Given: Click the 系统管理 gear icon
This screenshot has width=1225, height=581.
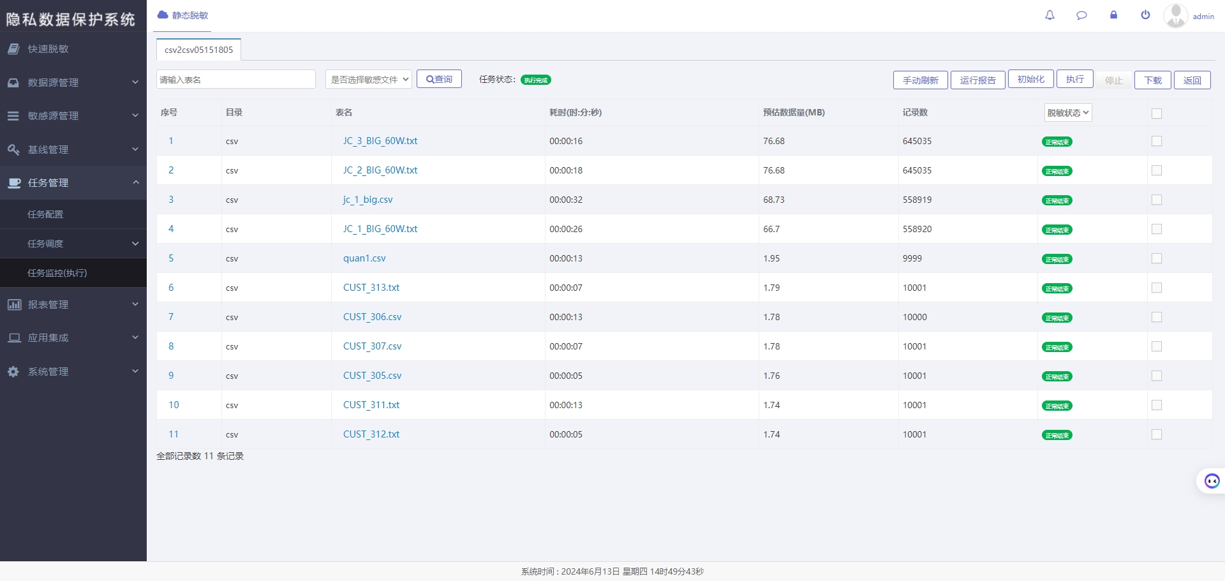Looking at the screenshot, I should pyautogui.click(x=13, y=371).
